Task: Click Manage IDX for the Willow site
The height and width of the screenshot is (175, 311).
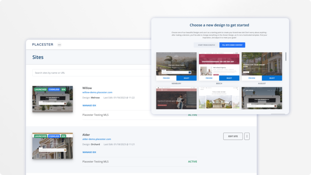Action: click(x=89, y=105)
